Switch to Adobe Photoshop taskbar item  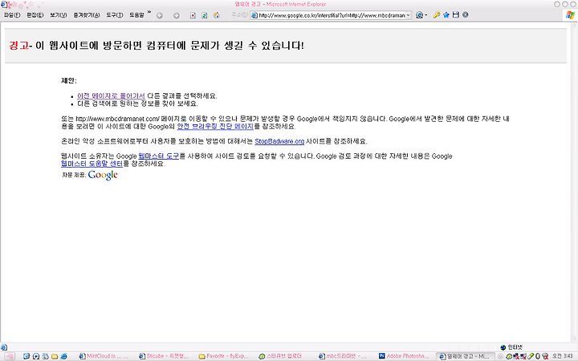point(404,356)
